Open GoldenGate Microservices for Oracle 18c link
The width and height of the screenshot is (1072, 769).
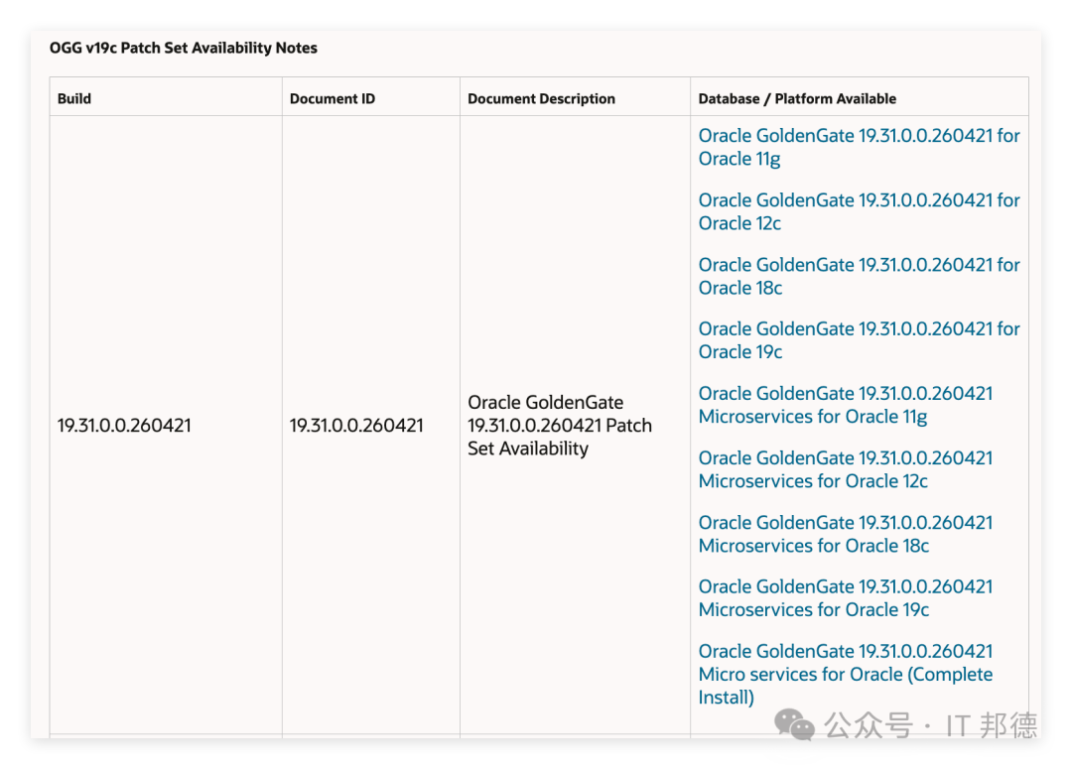click(845, 534)
